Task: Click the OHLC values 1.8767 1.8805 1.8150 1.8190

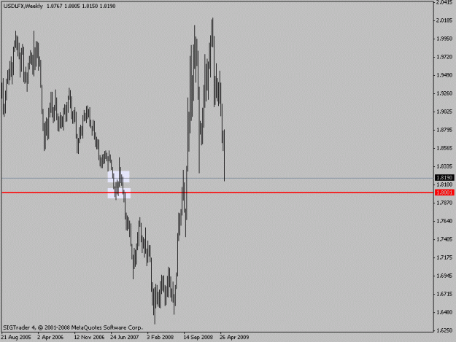Action: [81, 6]
